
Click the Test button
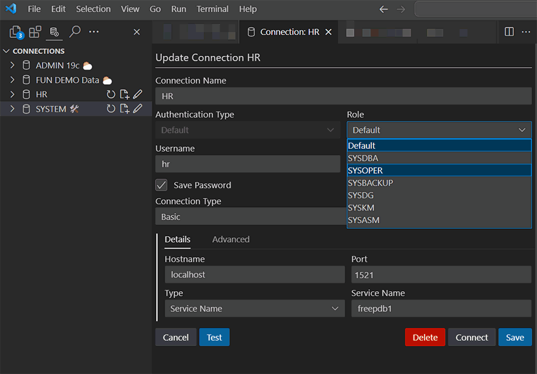214,338
